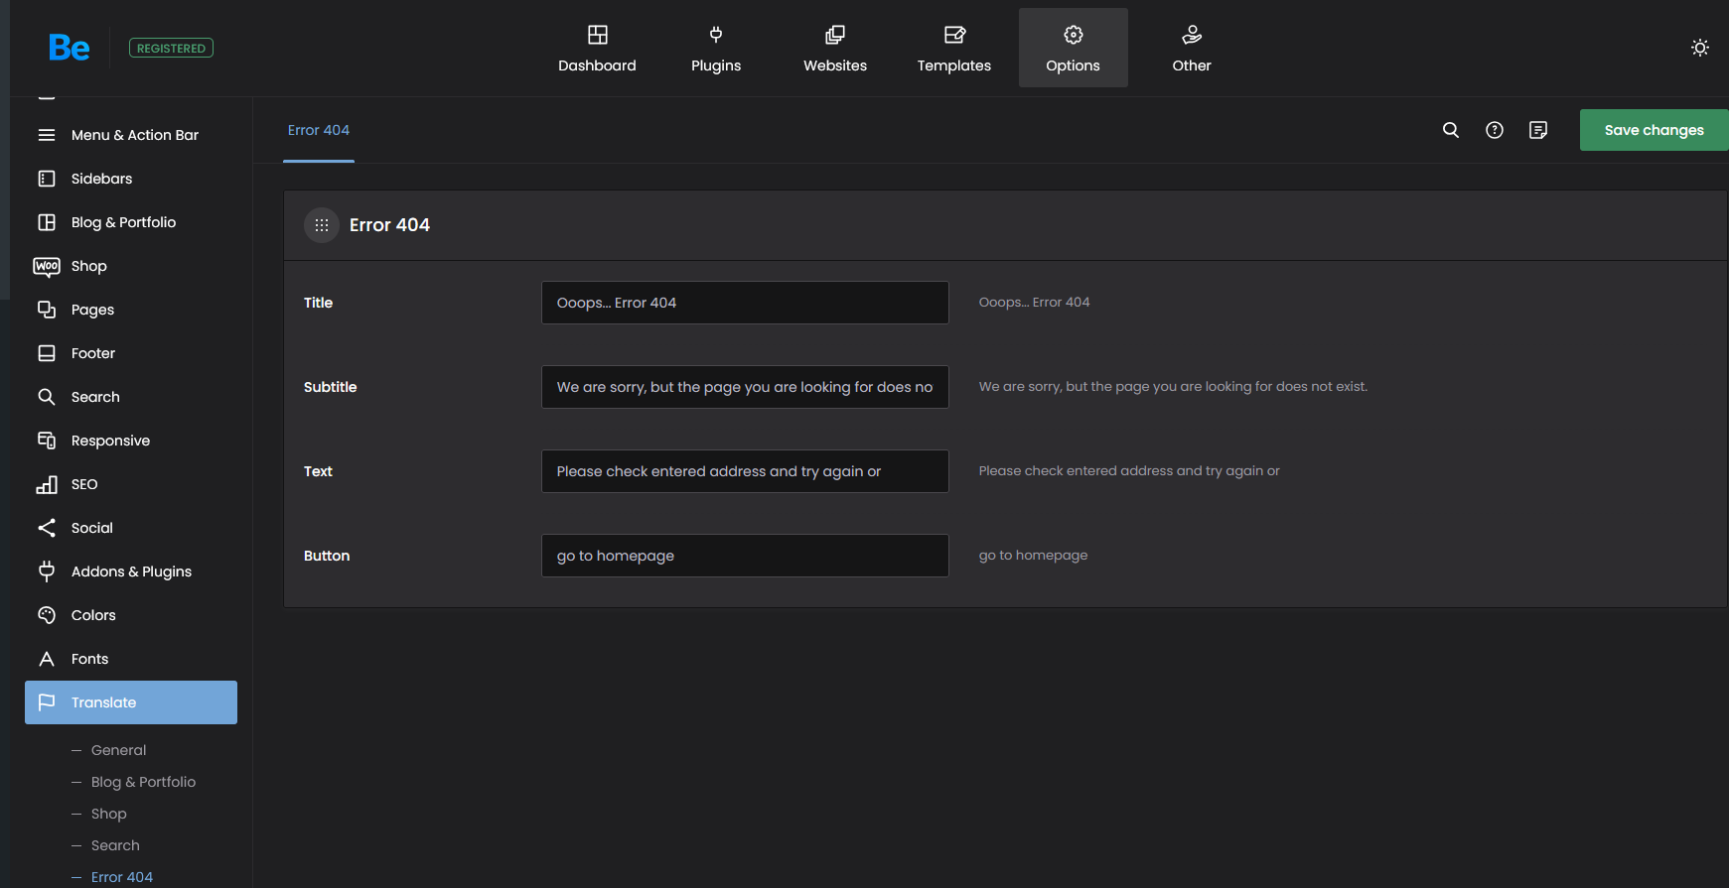The width and height of the screenshot is (1729, 888).
Task: Open the Colors palette settings
Action: (x=93, y=615)
